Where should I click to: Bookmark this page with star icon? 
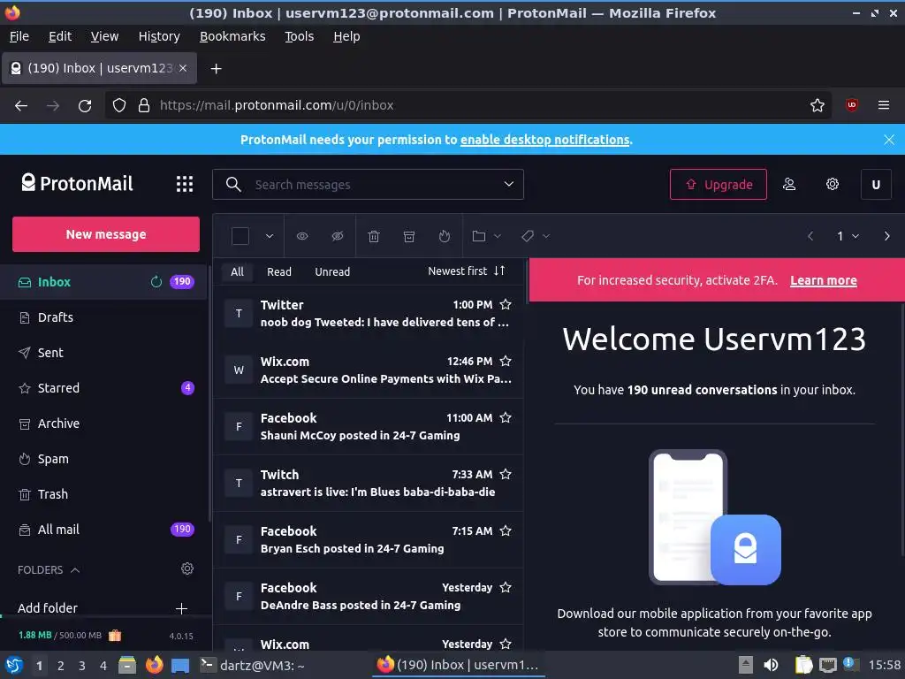818,105
